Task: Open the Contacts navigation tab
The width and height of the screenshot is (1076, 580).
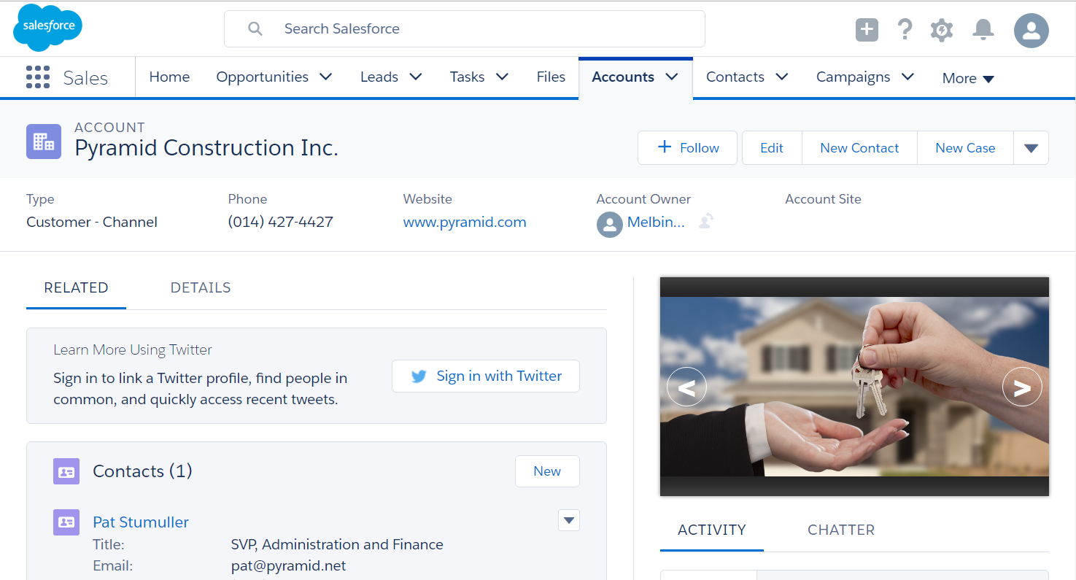Action: coord(735,77)
